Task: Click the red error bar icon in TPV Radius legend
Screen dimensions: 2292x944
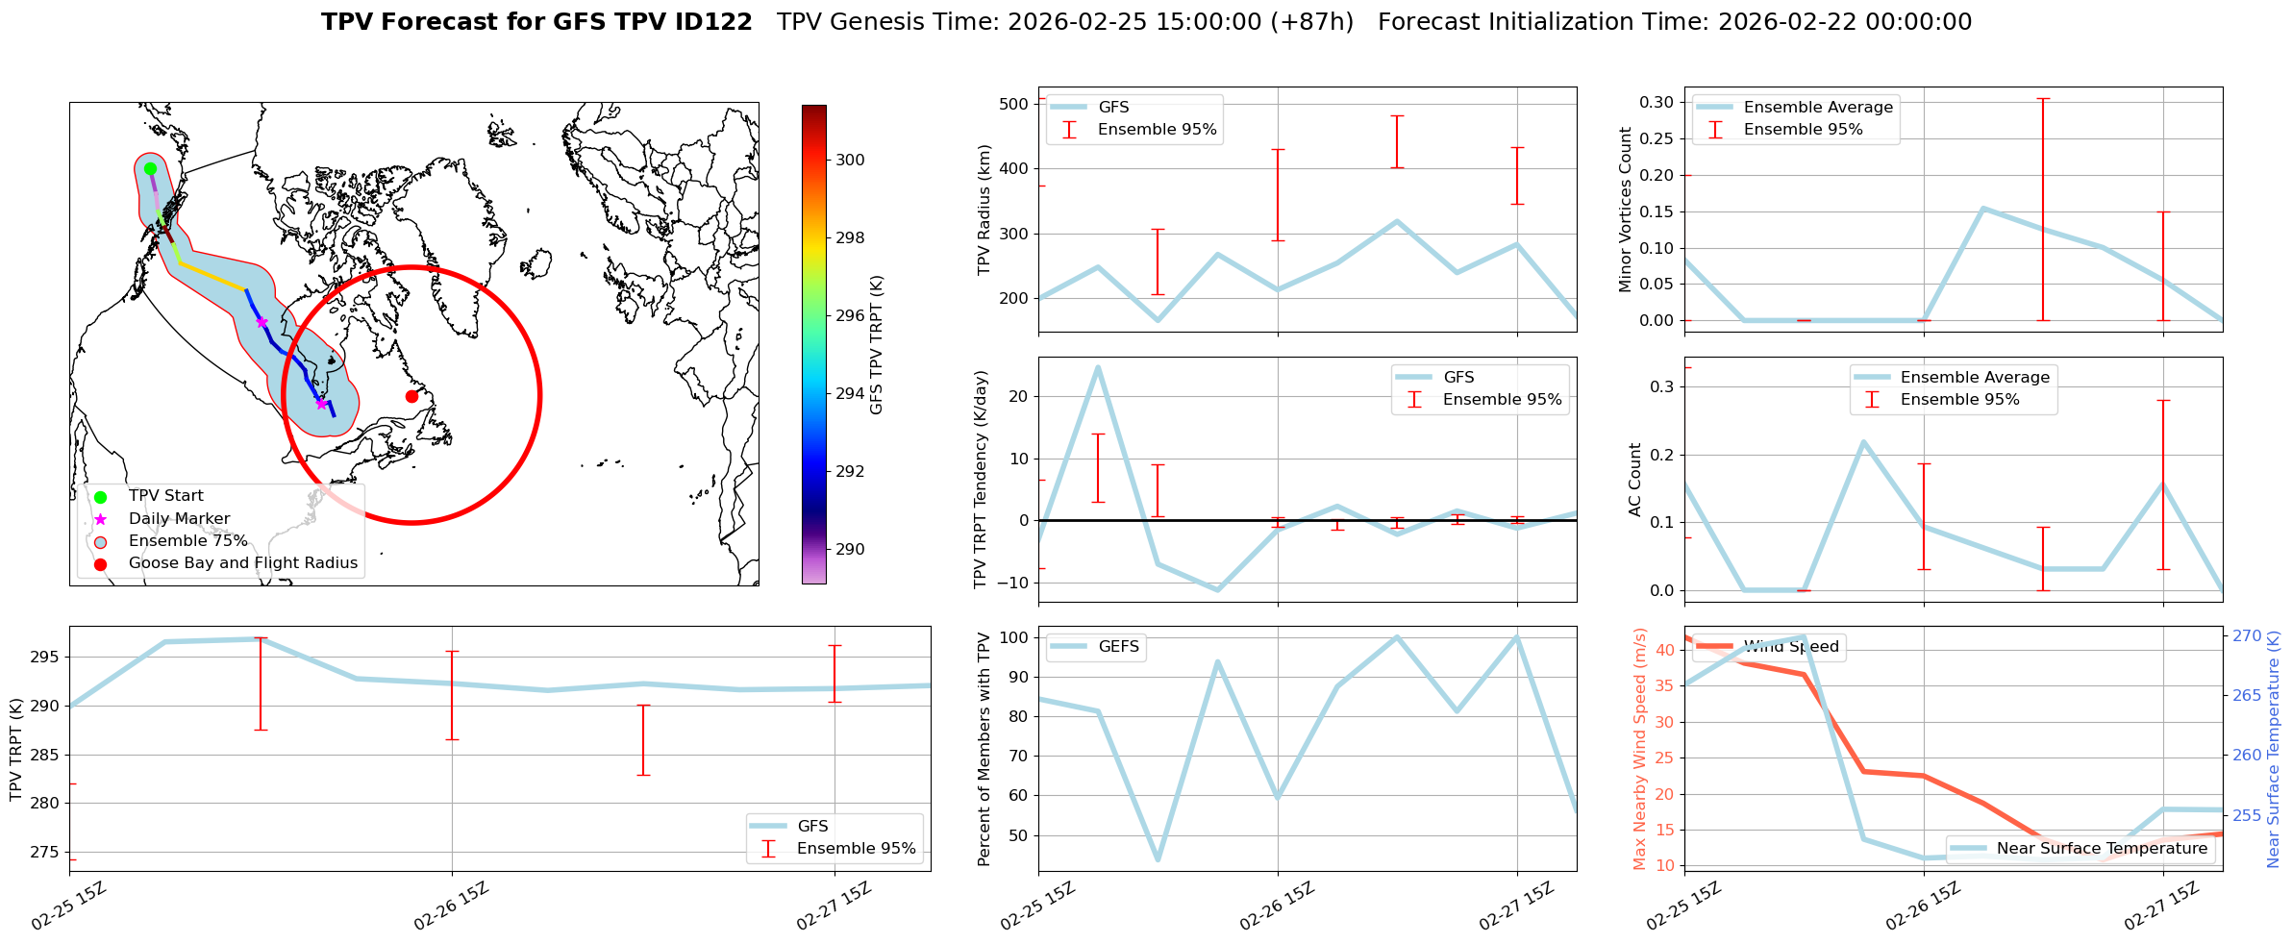Action: 1069,130
